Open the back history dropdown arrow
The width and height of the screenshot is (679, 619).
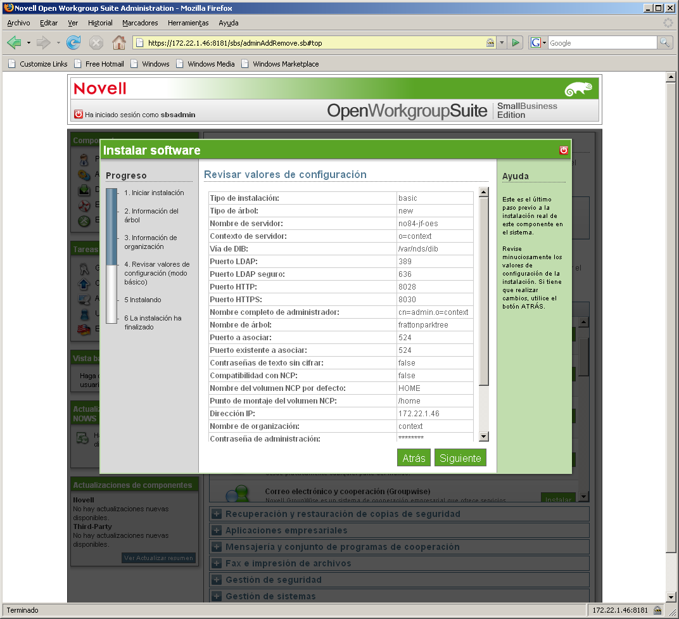pyautogui.click(x=29, y=42)
